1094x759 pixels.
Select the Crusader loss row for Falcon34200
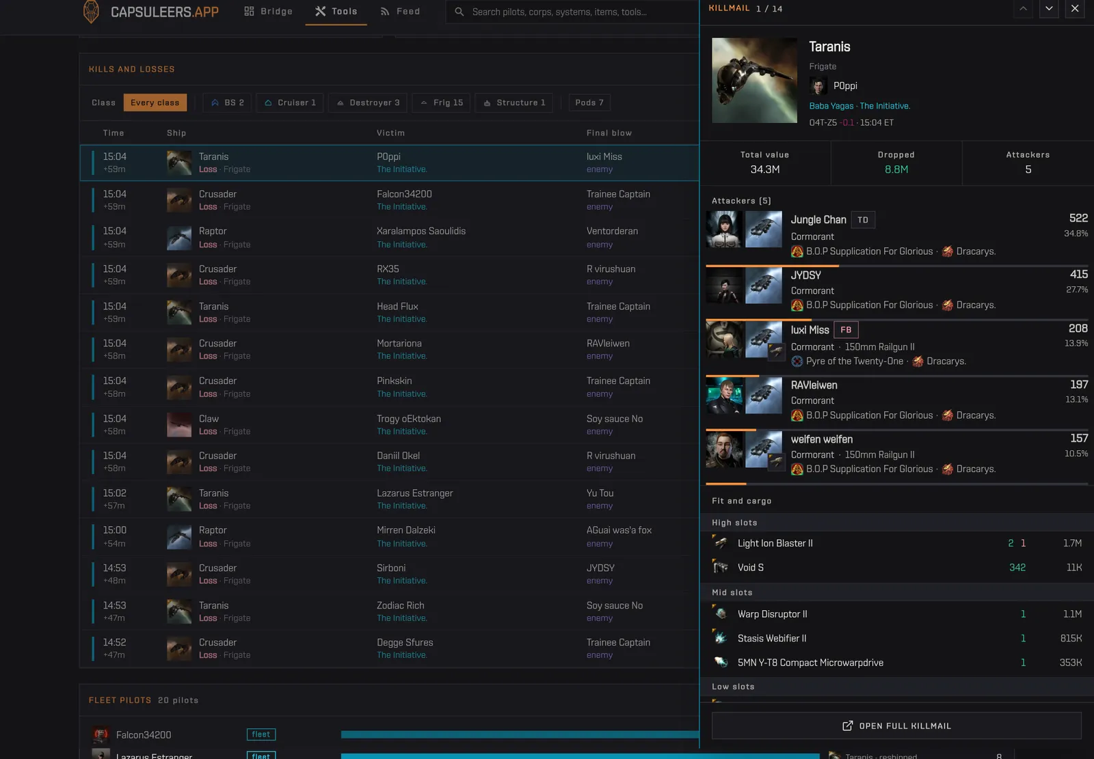pyautogui.click(x=389, y=200)
